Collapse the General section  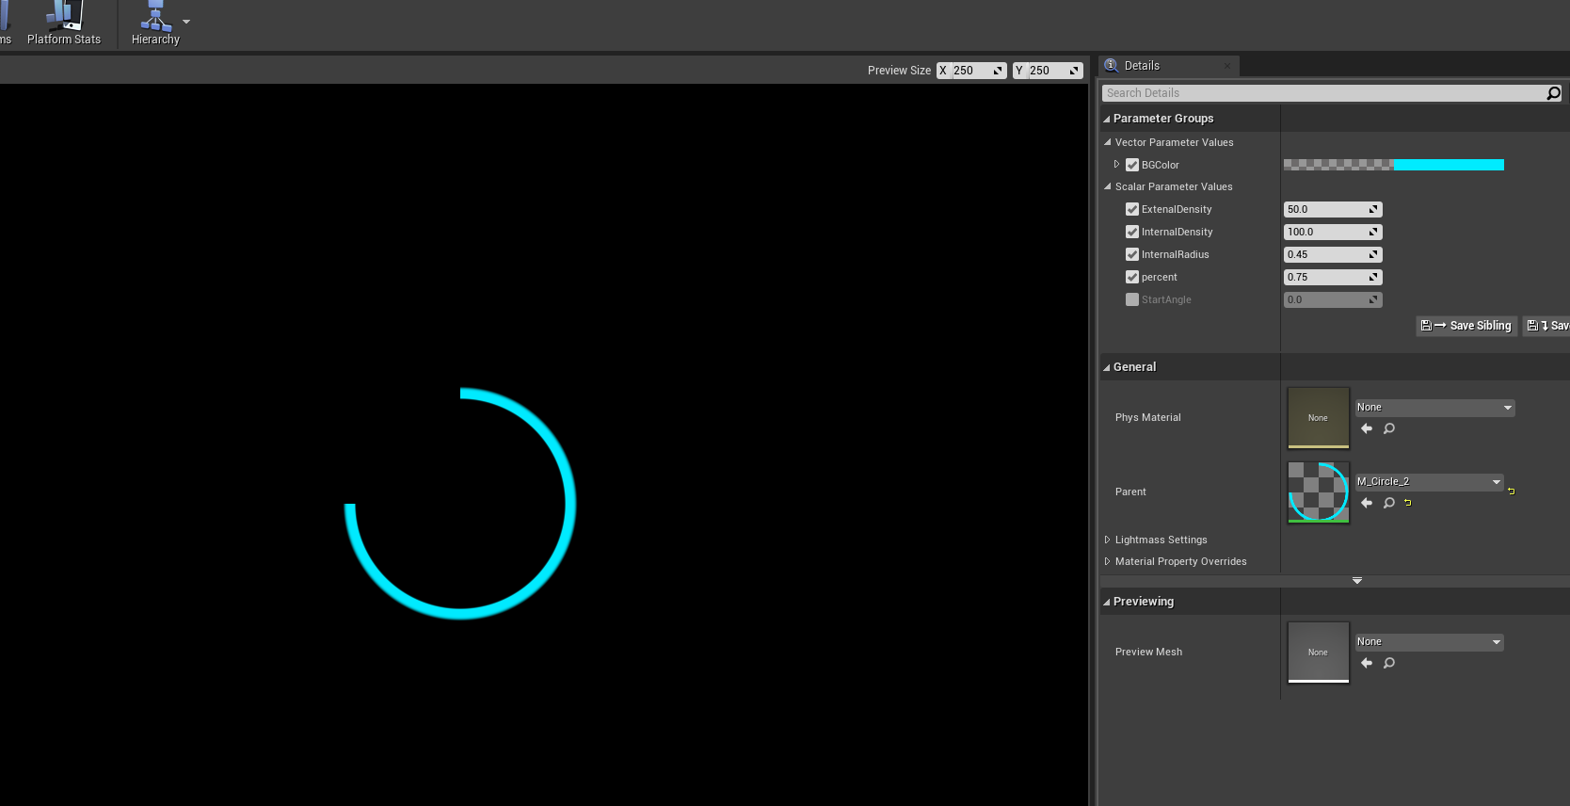[1107, 368]
